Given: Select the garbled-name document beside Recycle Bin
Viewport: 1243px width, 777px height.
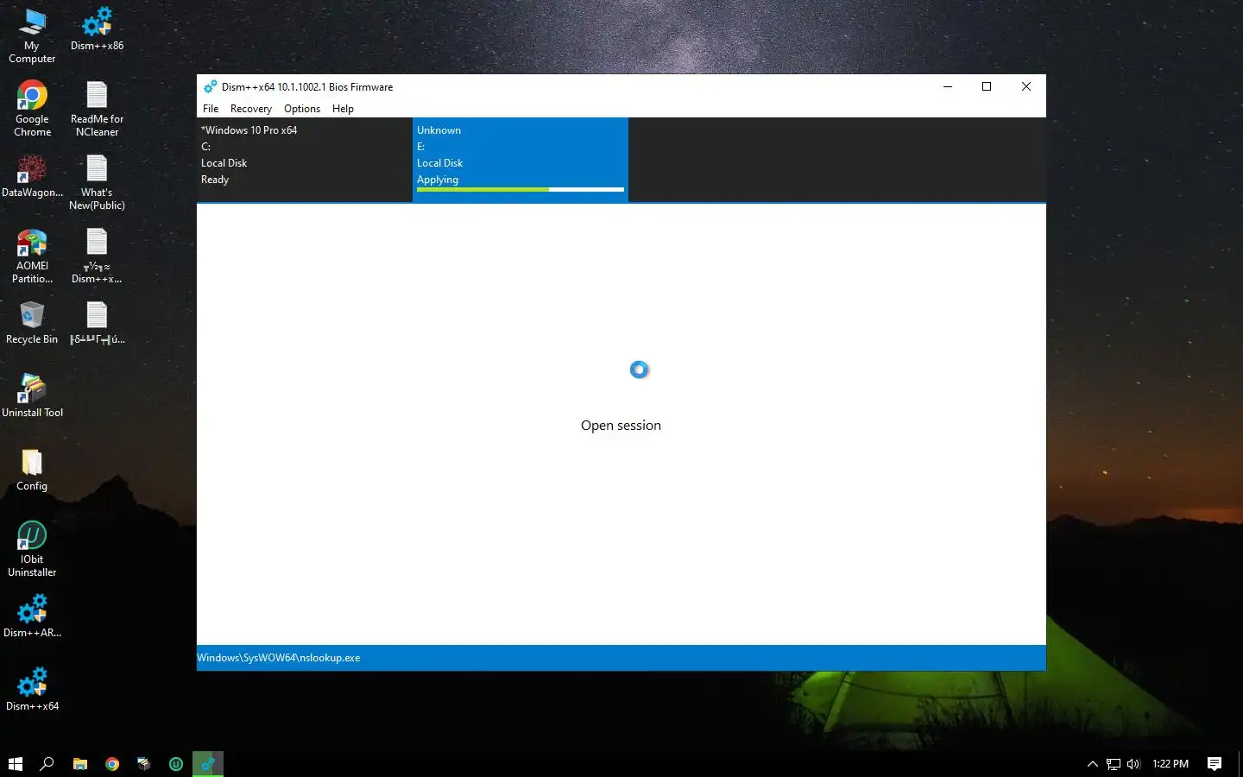Looking at the screenshot, I should (x=97, y=323).
